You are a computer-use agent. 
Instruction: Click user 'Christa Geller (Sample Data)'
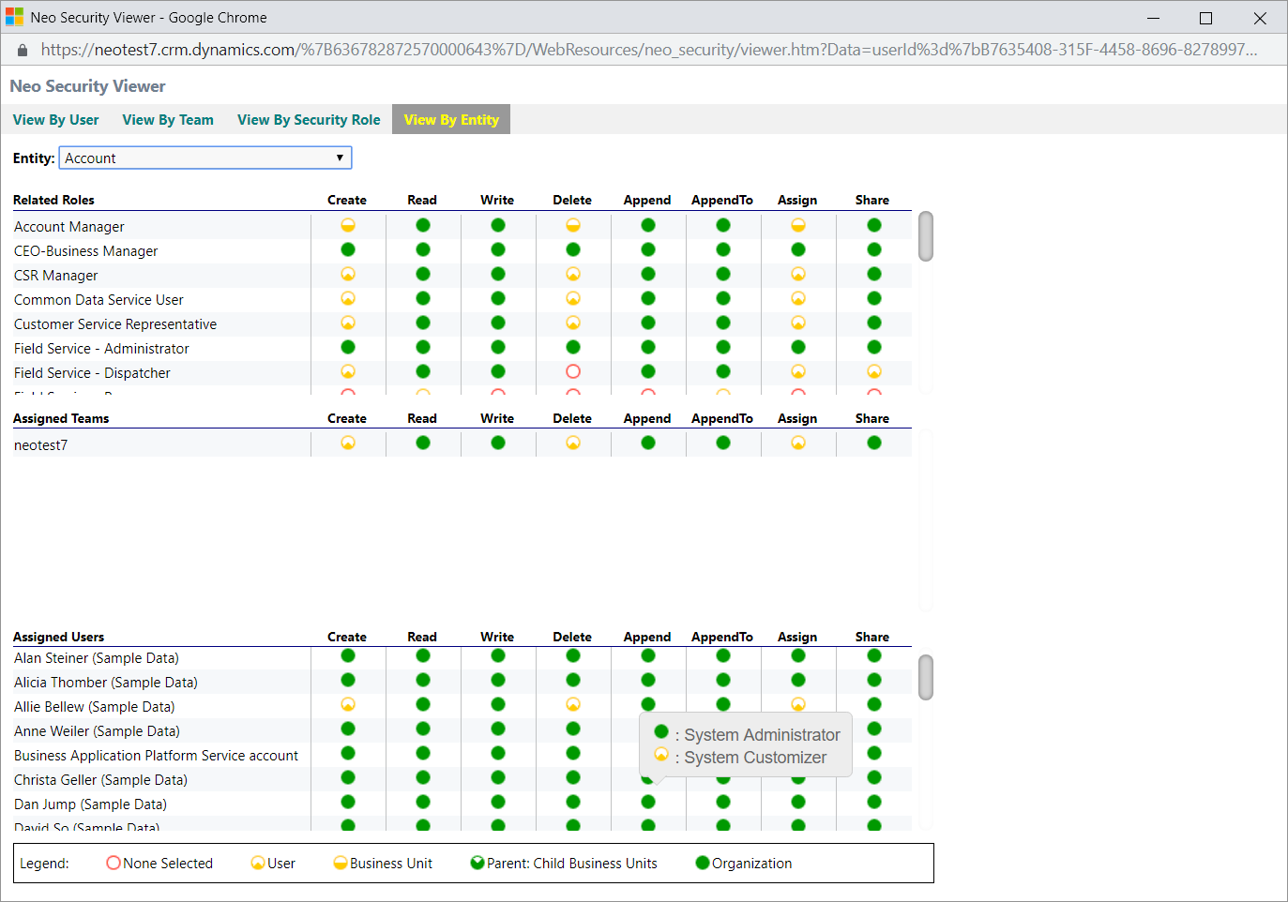(100, 780)
